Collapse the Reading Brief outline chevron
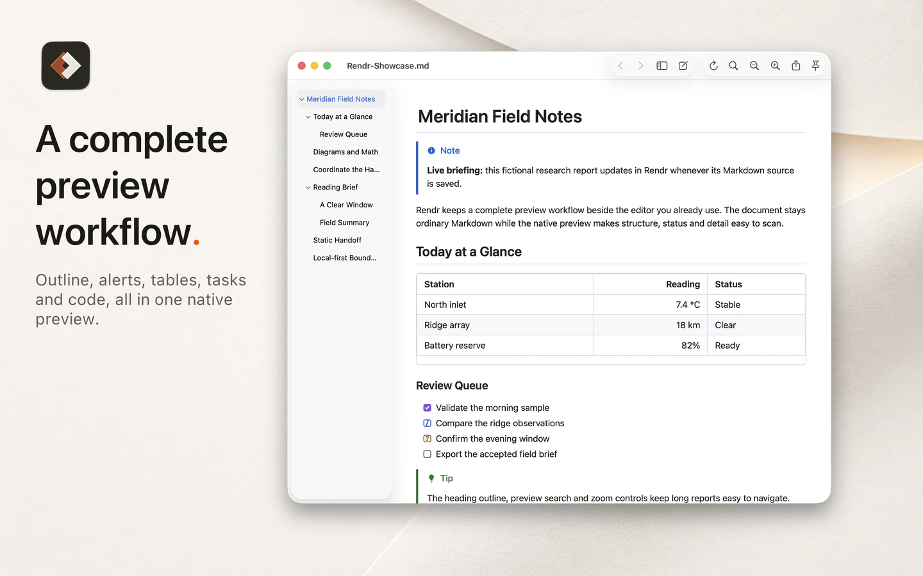The width and height of the screenshot is (923, 576). coord(308,188)
